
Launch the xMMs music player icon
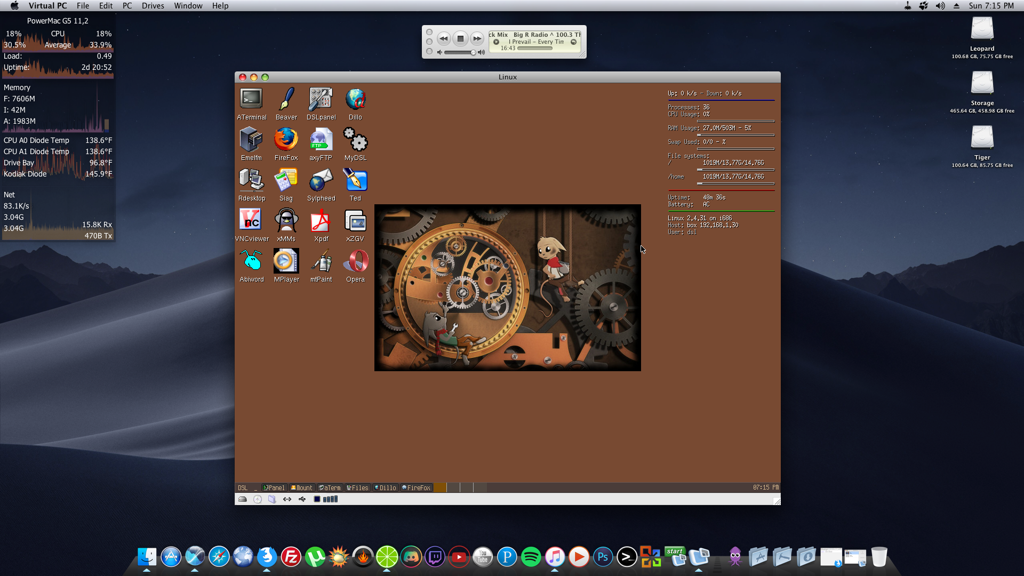click(x=286, y=221)
